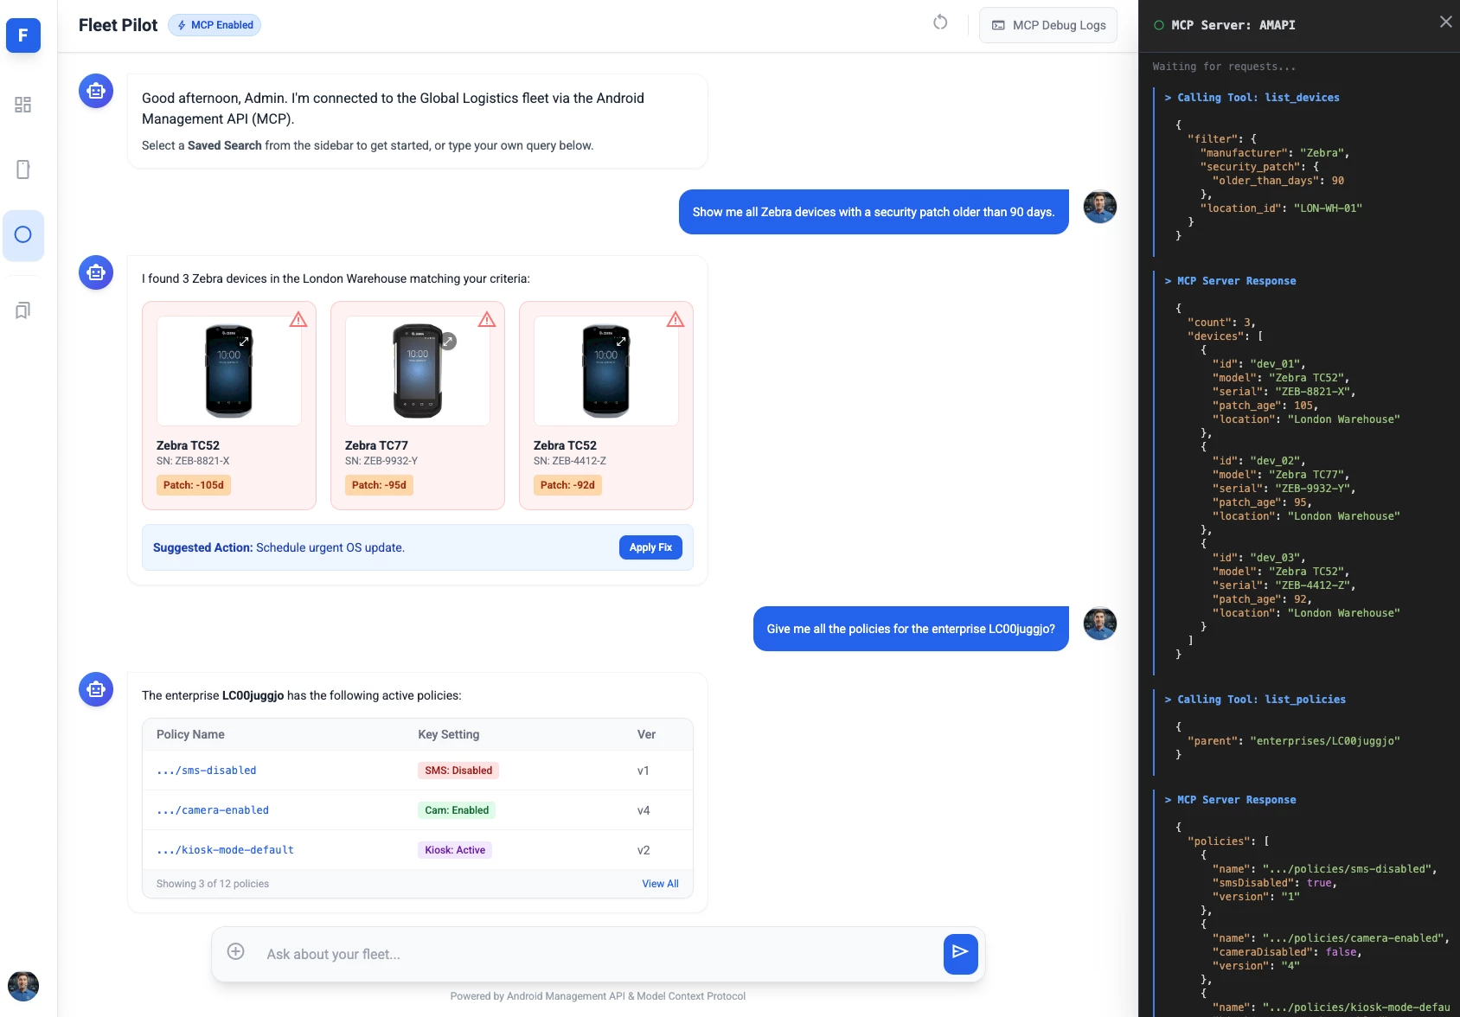The height and width of the screenshot is (1017, 1460).
Task: Click Showing 3 of 12 policies text
Action: click(x=213, y=884)
